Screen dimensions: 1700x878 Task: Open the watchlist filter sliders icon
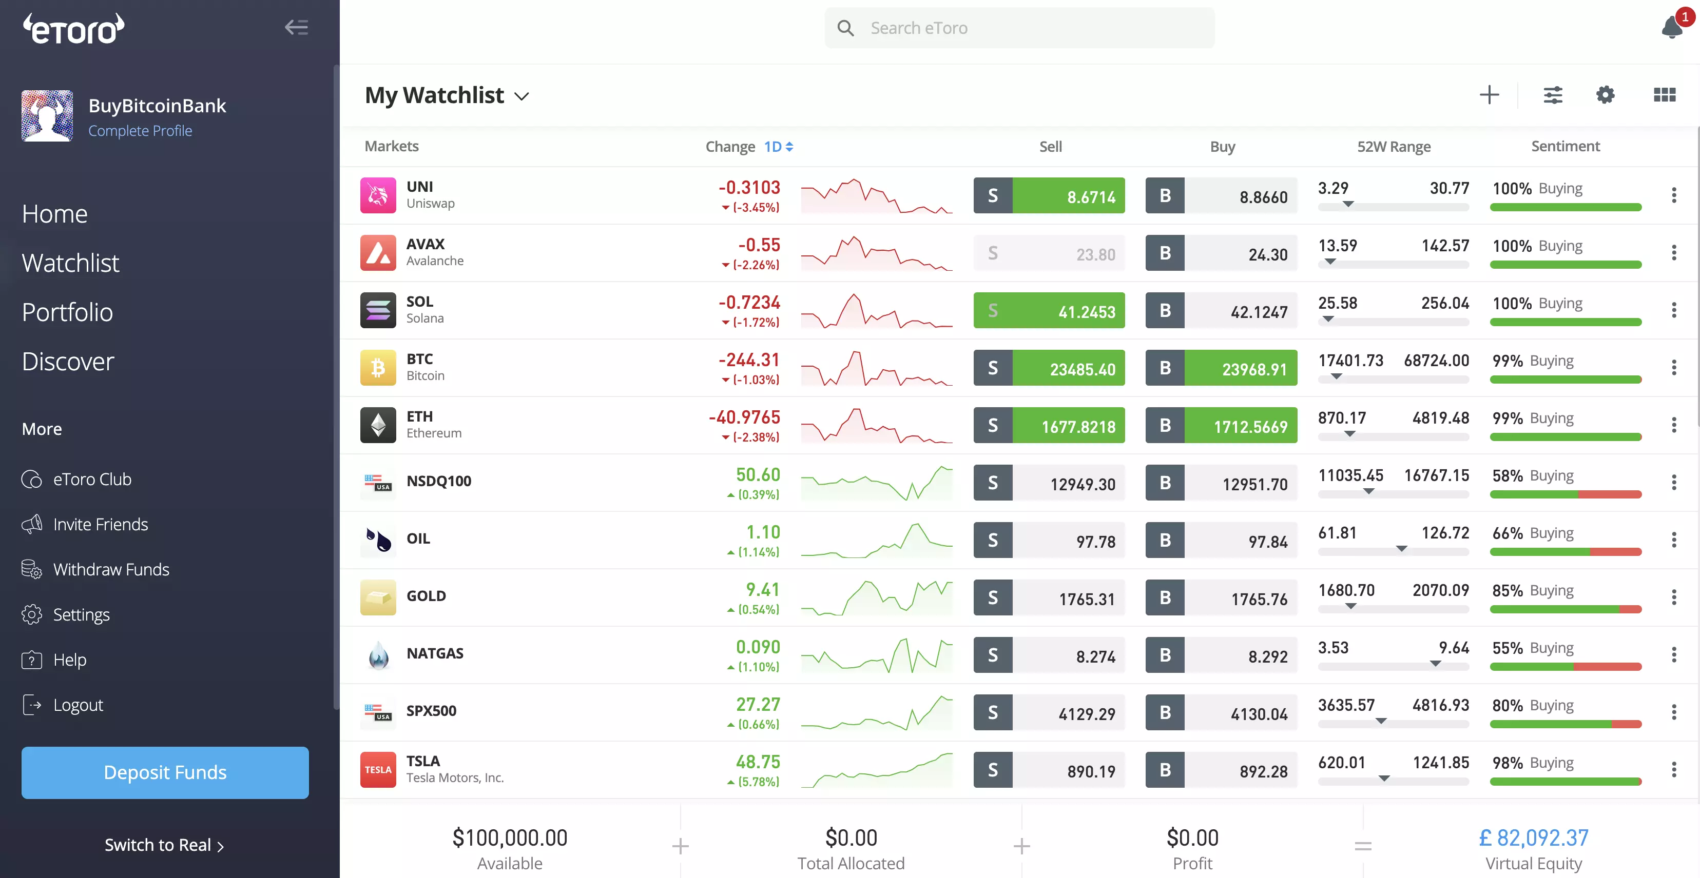[x=1552, y=95]
